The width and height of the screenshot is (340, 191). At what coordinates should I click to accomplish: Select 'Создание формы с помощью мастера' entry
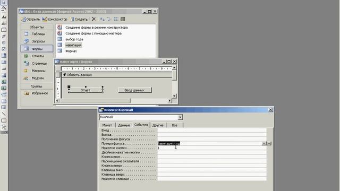(x=93, y=33)
